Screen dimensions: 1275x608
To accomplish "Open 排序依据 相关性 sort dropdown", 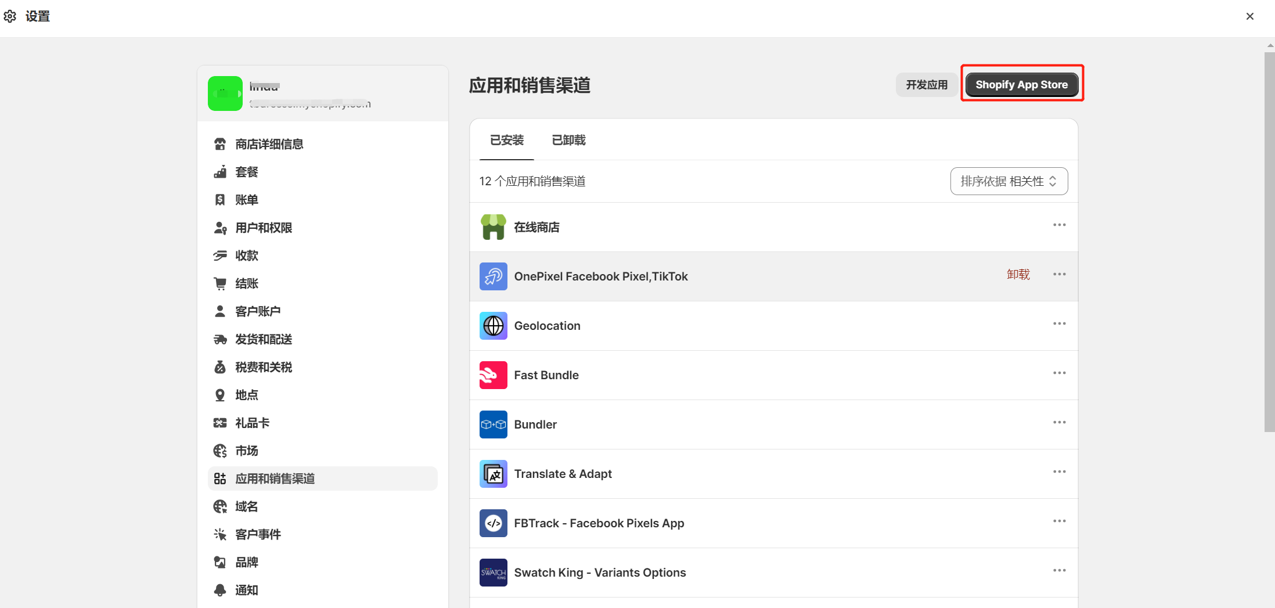I will pos(1009,181).
